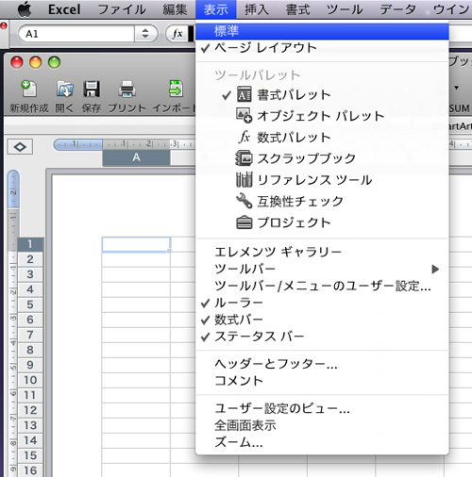Choose エレメンツ ギャラリー menu item

322,252
